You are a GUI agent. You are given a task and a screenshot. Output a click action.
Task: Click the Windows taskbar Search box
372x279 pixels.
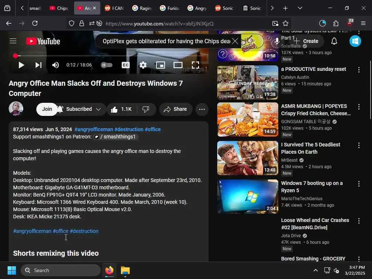[61, 270]
